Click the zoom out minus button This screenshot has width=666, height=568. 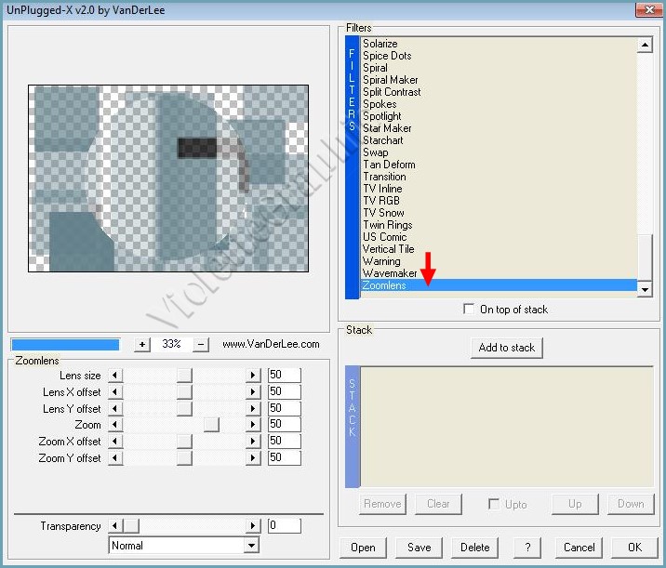pyautogui.click(x=201, y=344)
